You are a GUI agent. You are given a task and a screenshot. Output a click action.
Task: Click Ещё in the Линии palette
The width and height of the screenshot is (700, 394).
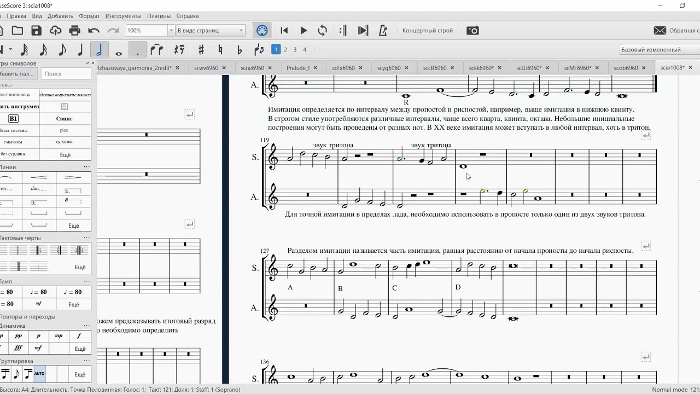tap(74, 225)
